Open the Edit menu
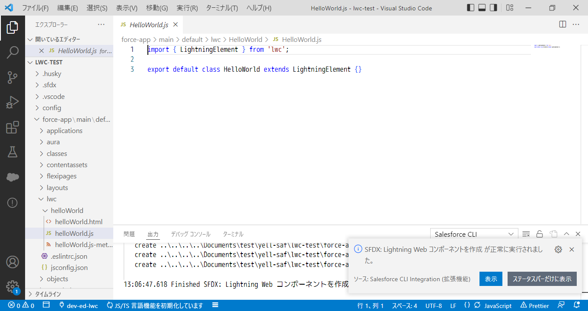The width and height of the screenshot is (588, 311). [67, 8]
